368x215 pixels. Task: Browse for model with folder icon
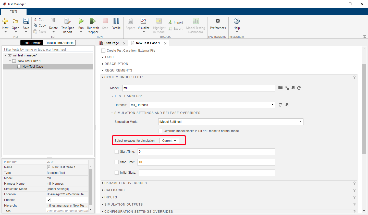point(280,88)
